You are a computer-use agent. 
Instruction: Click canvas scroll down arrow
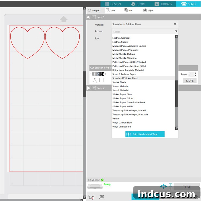click(84, 197)
